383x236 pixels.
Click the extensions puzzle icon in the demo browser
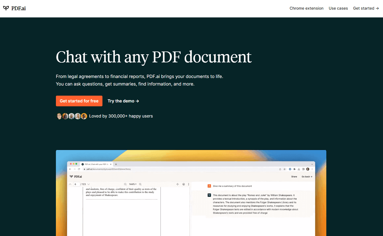294,169
